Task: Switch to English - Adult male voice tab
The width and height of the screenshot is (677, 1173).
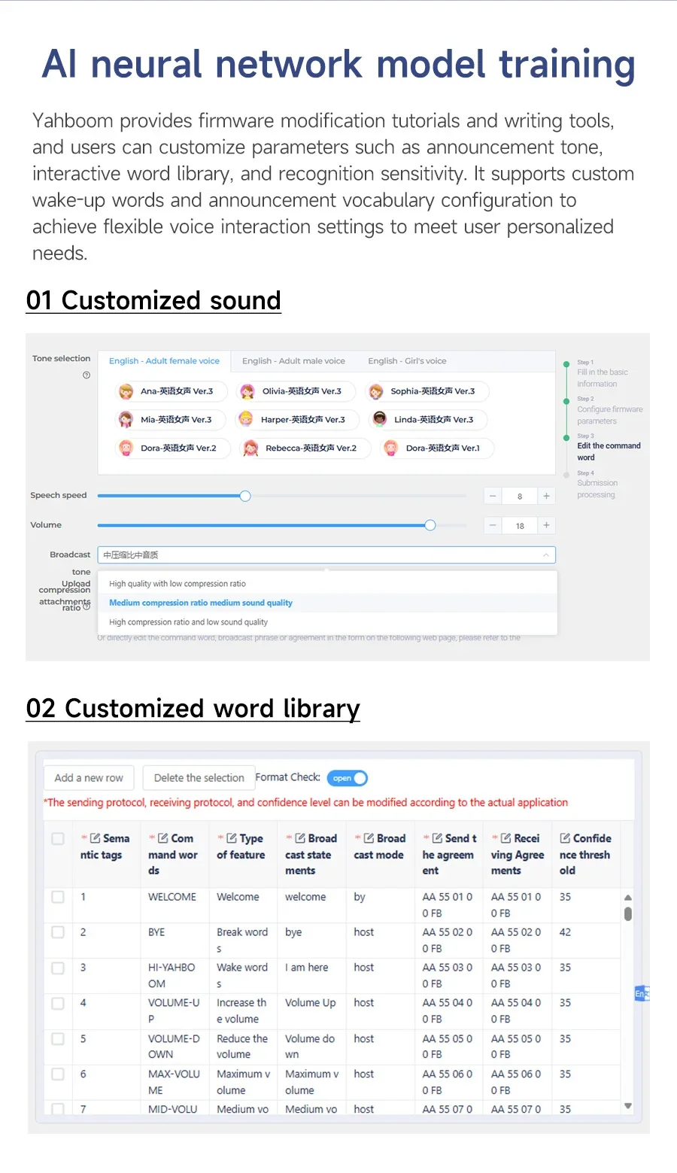Action: [293, 361]
